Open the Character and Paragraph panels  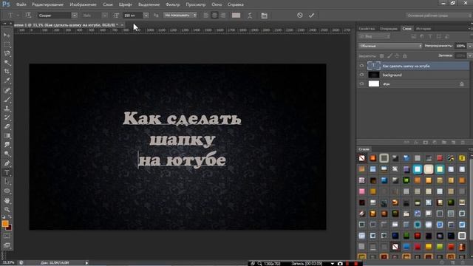[x=265, y=16]
